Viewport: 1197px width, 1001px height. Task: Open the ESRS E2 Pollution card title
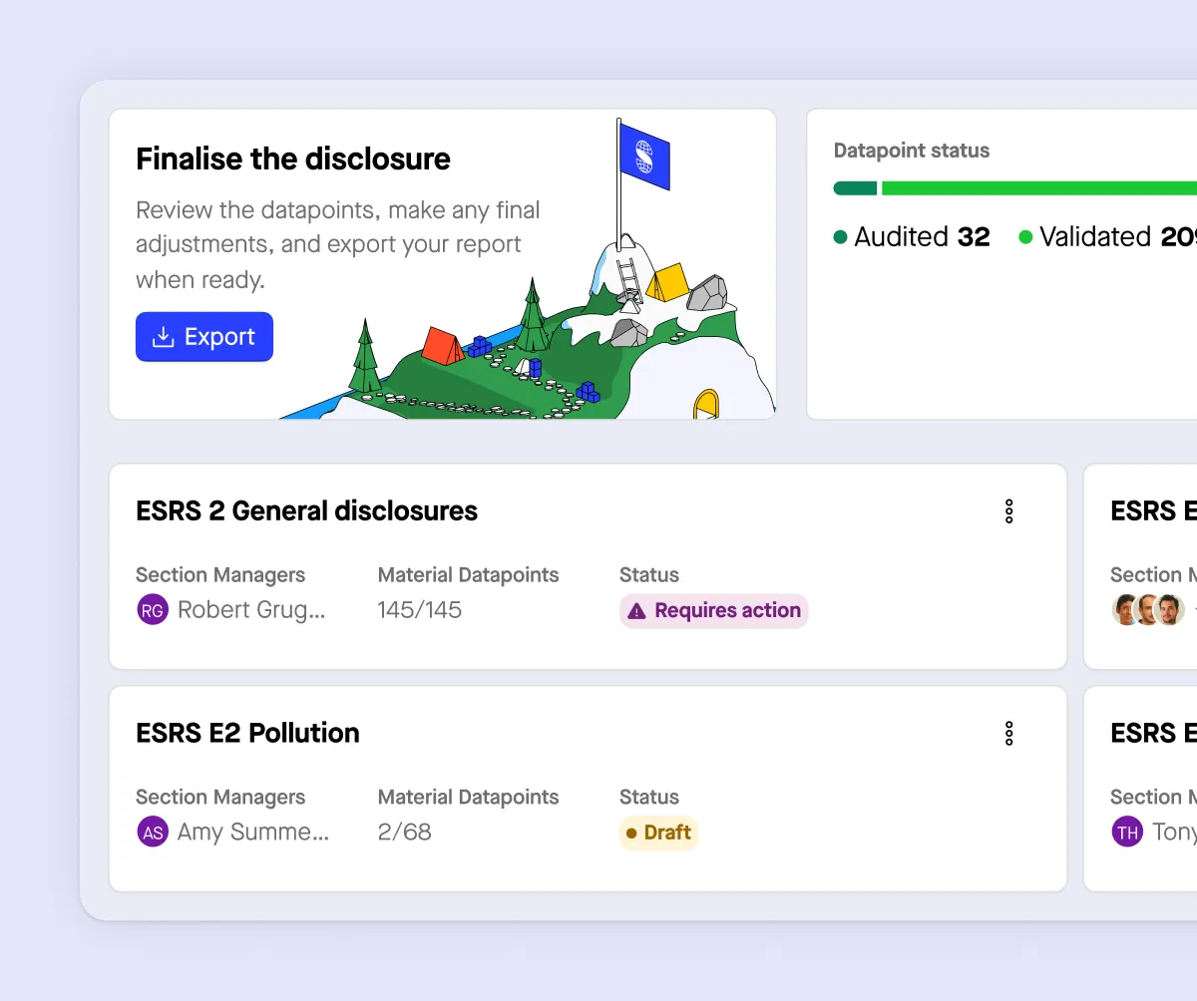coord(247,733)
